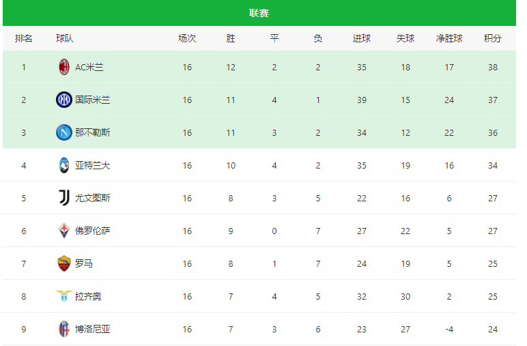Select the 尤文图斯 team name
The image size is (527, 346).
click(x=92, y=198)
